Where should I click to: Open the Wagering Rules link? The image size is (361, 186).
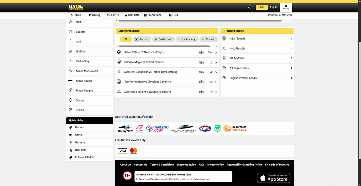click(x=186, y=165)
